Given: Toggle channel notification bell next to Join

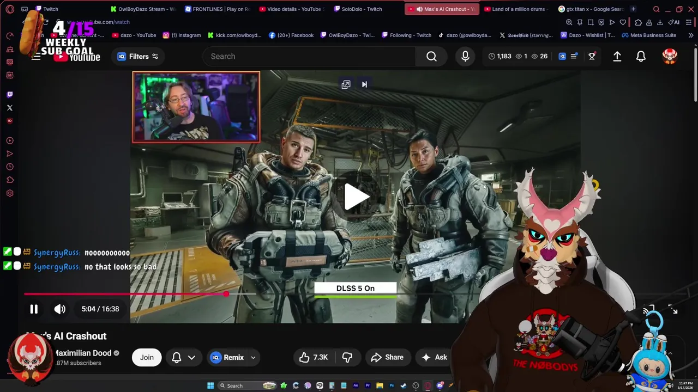Looking at the screenshot, I should [x=177, y=358].
